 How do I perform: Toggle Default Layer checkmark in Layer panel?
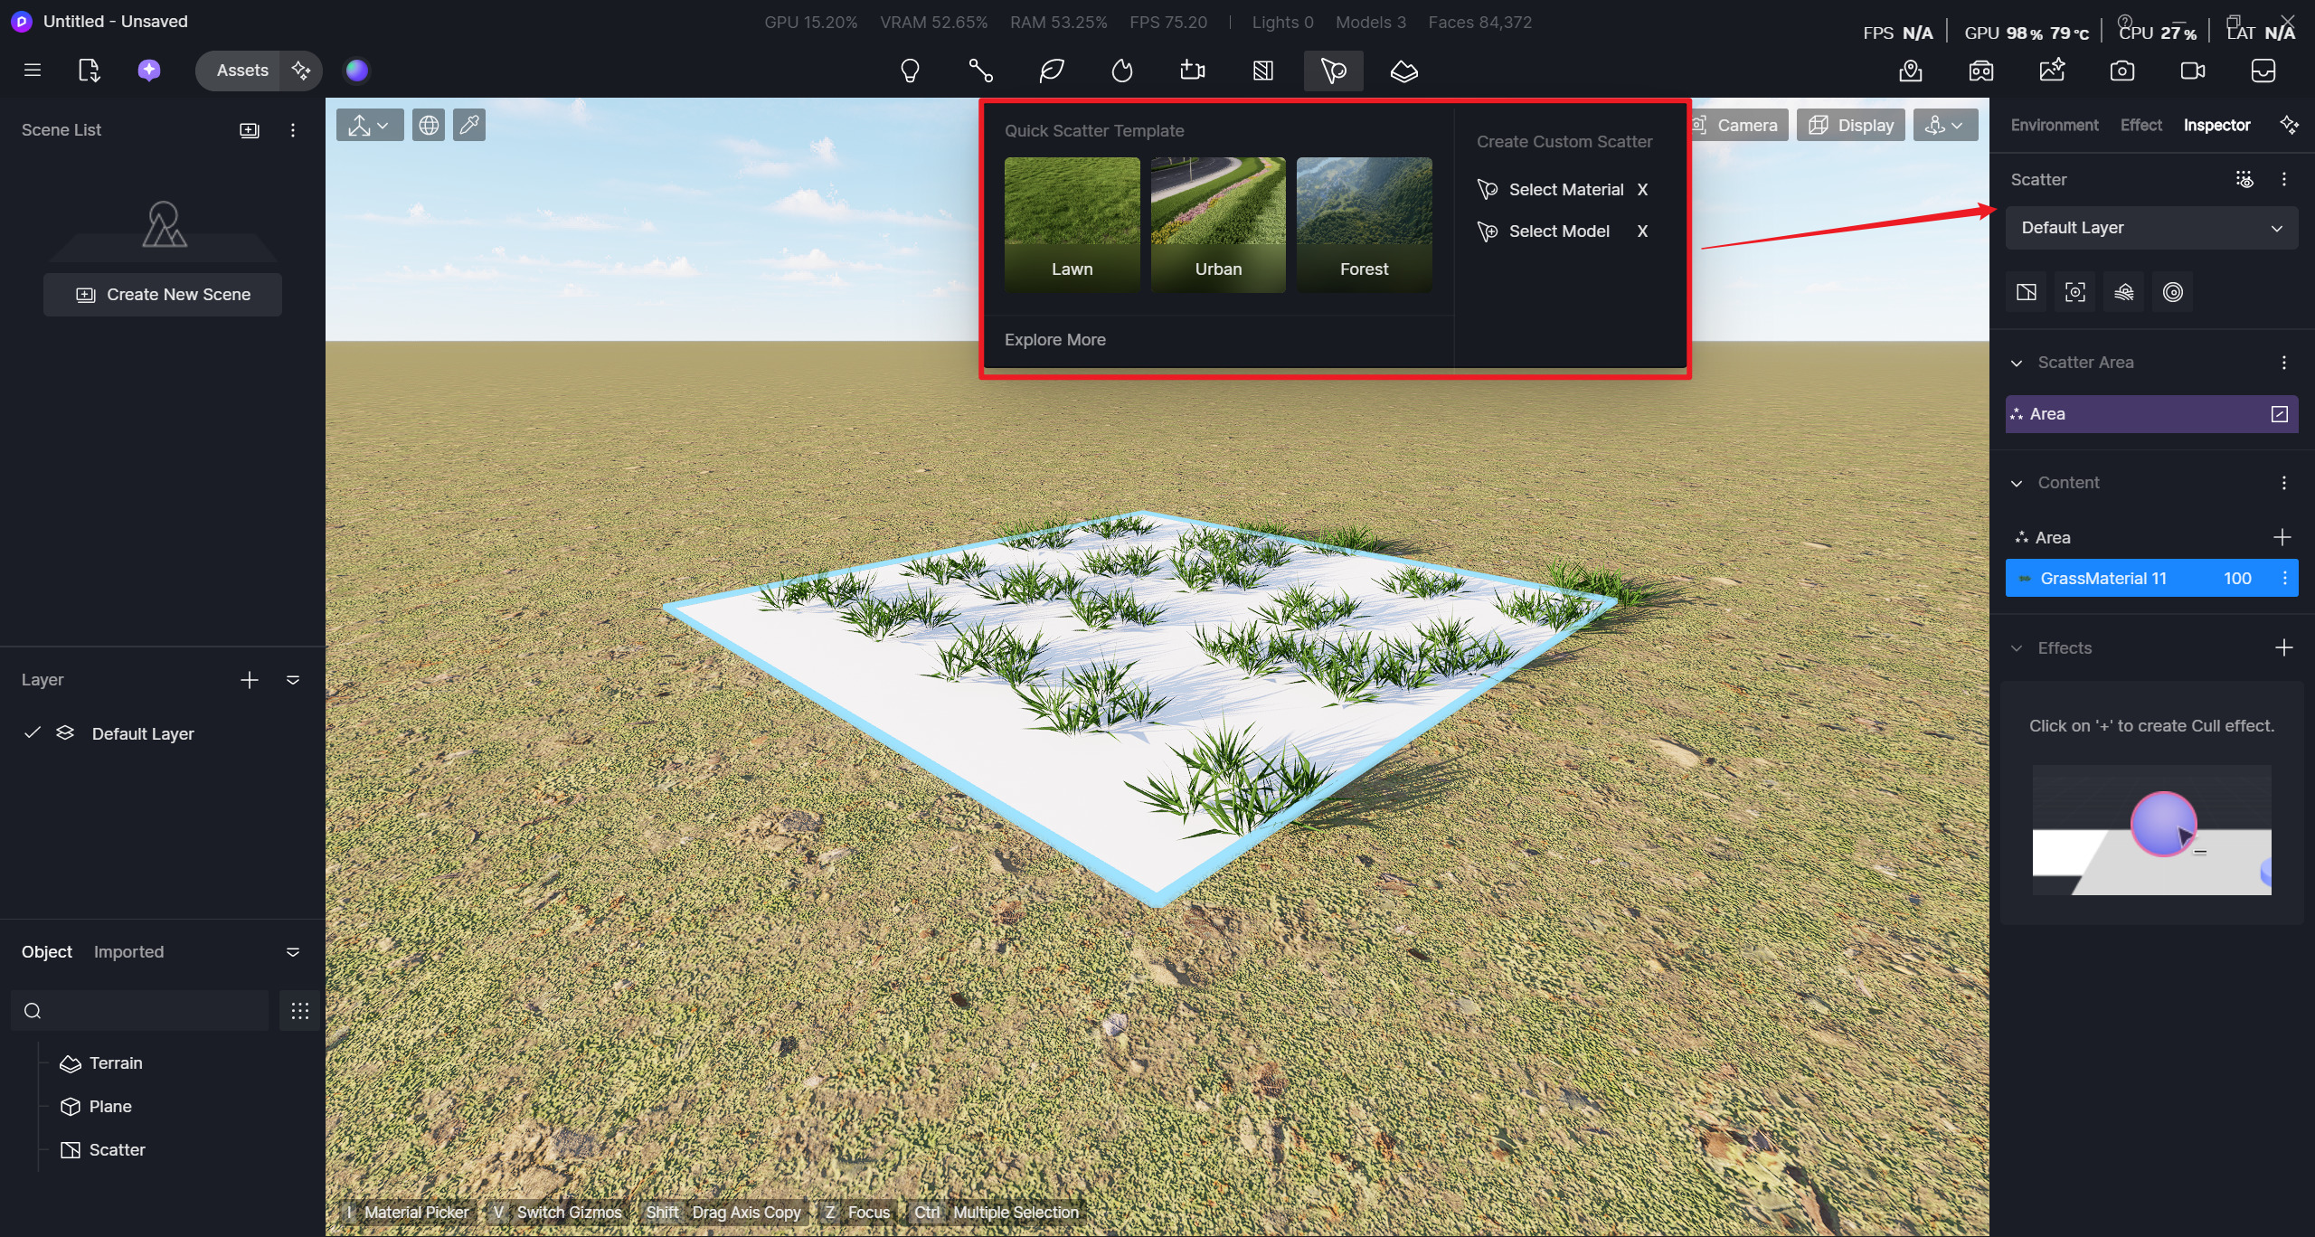(x=33, y=732)
